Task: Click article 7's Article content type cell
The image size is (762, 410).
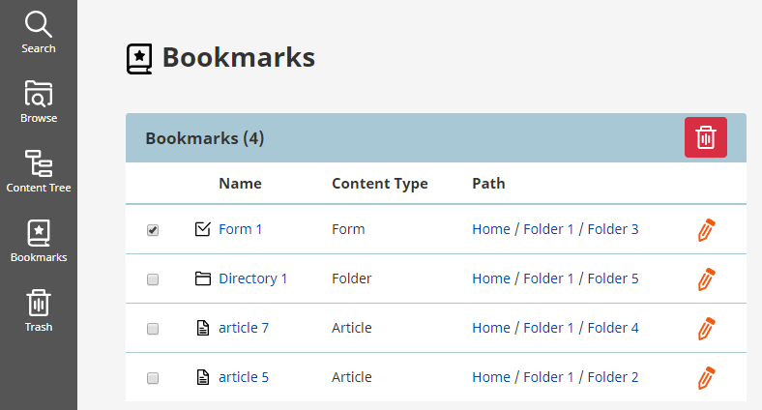Action: [x=351, y=328]
